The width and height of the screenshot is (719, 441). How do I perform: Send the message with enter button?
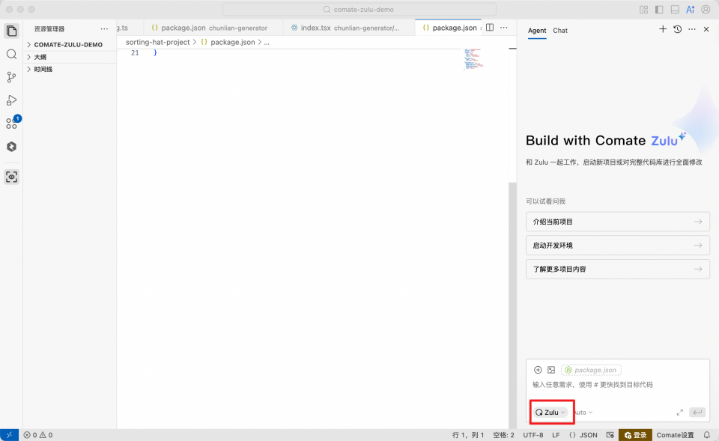697,413
